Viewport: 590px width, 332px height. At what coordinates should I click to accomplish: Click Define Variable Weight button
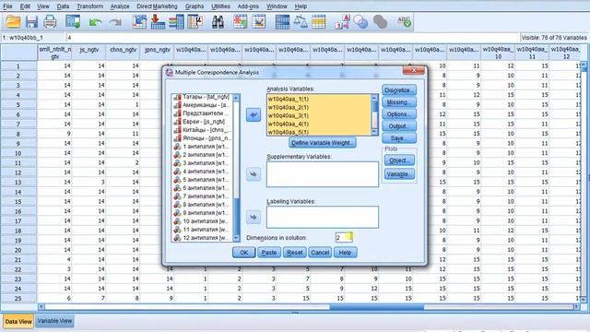pyautogui.click(x=322, y=143)
